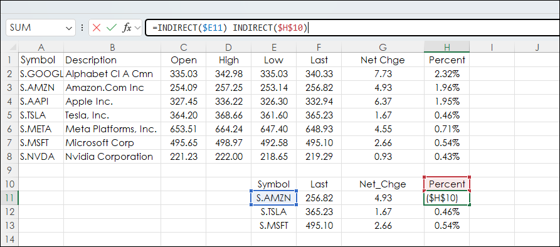This screenshot has height=247, width=560.
Task: Select all cells using the corner triangle
Action: (13, 47)
